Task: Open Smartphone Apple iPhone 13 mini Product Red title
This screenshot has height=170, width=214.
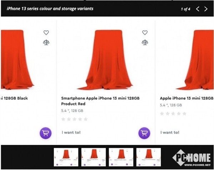Action: pos(100,101)
